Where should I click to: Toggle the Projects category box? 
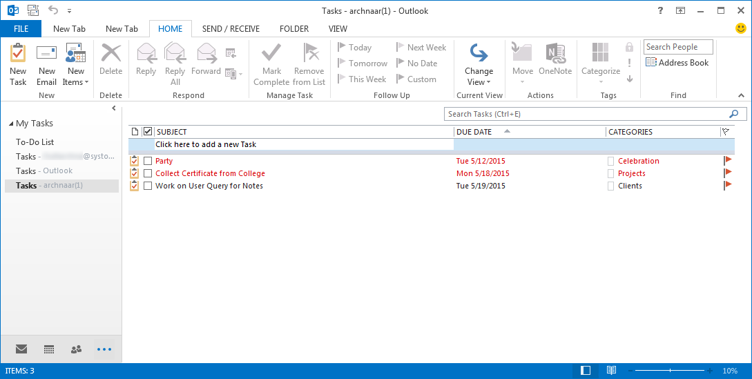pyautogui.click(x=611, y=174)
